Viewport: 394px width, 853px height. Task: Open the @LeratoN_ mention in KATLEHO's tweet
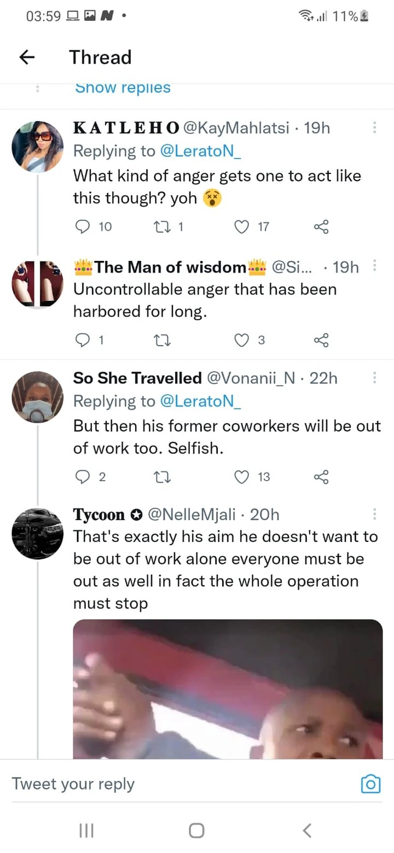pyautogui.click(x=200, y=151)
